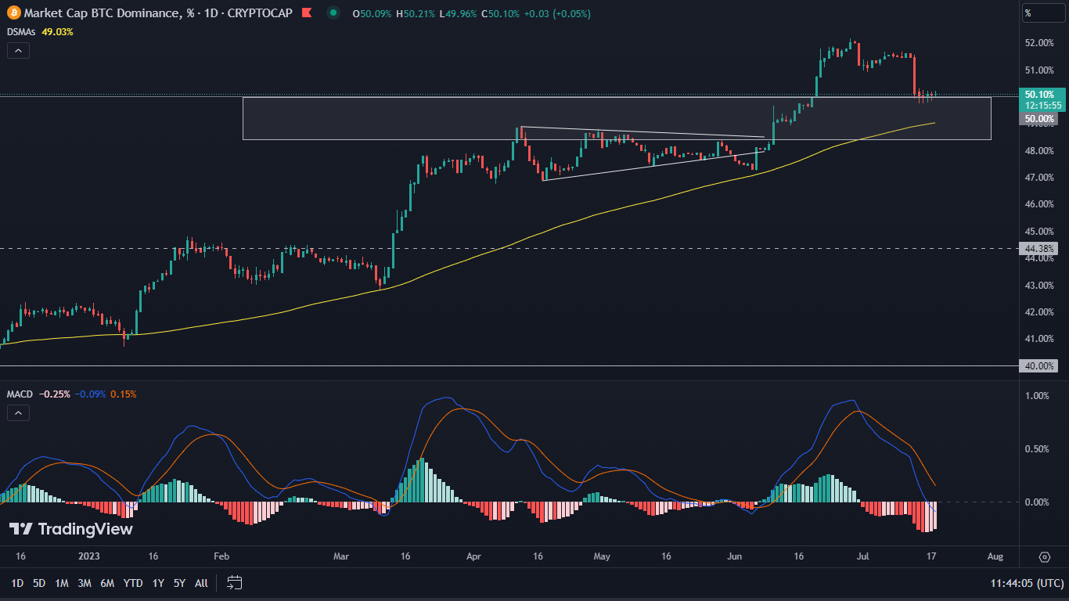Click the MACD axis 0.00% label
The width and height of the screenshot is (1069, 601).
[x=1037, y=502]
